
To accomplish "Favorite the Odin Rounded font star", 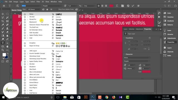I will pos(25,33).
